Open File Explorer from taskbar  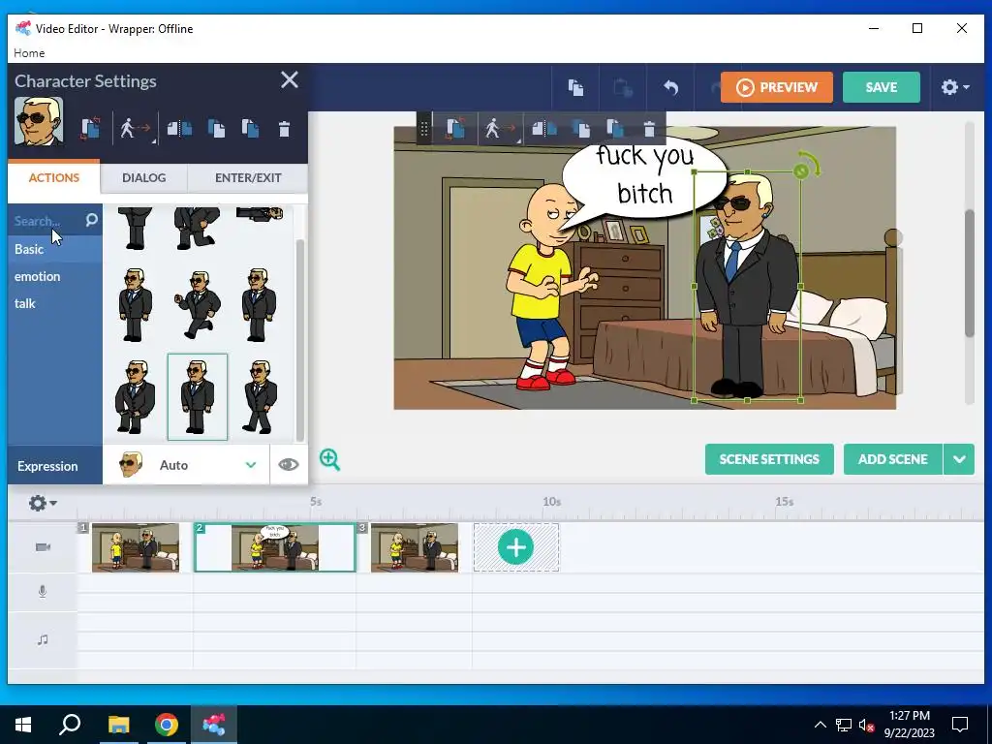click(118, 725)
